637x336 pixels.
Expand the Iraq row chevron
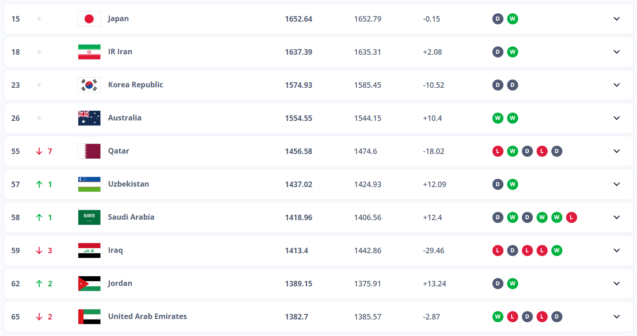617,251
